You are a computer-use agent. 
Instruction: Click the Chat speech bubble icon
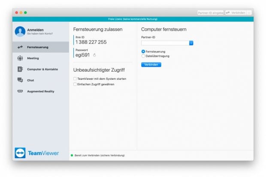pos(20,80)
